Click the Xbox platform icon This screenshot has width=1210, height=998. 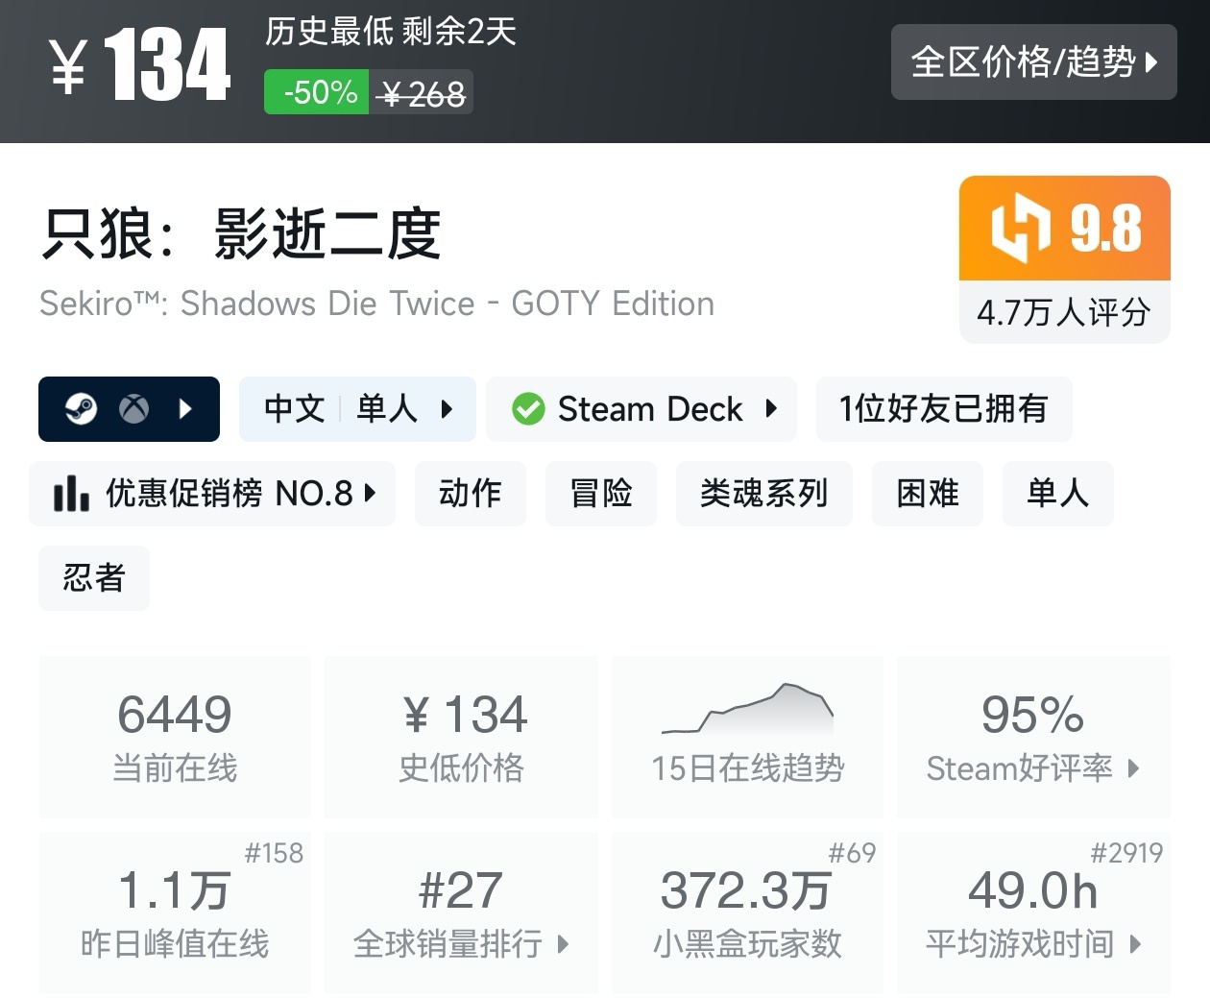coord(133,409)
